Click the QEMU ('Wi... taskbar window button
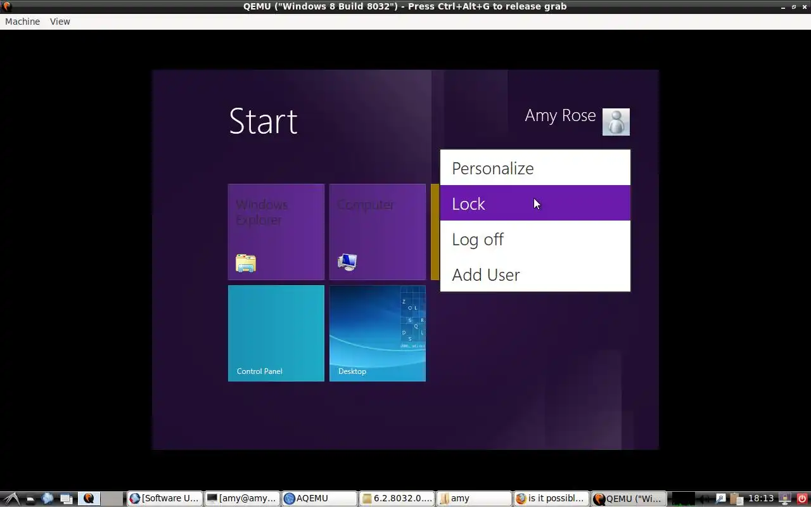Screen dimensions: 811x507 click(x=628, y=498)
